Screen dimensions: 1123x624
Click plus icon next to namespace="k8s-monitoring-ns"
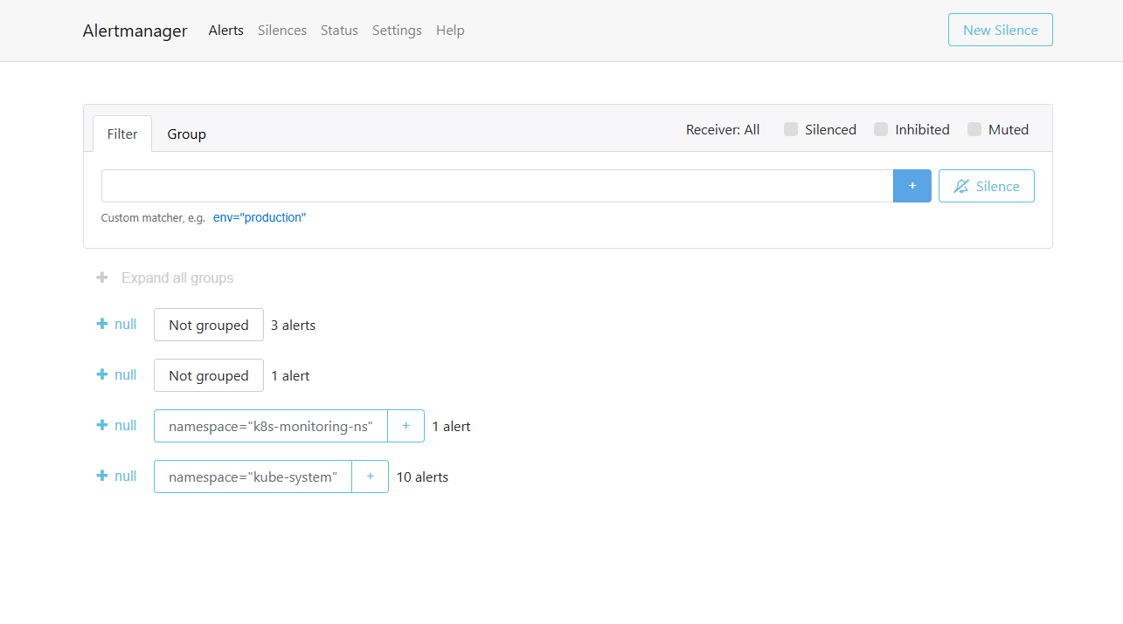coord(406,426)
